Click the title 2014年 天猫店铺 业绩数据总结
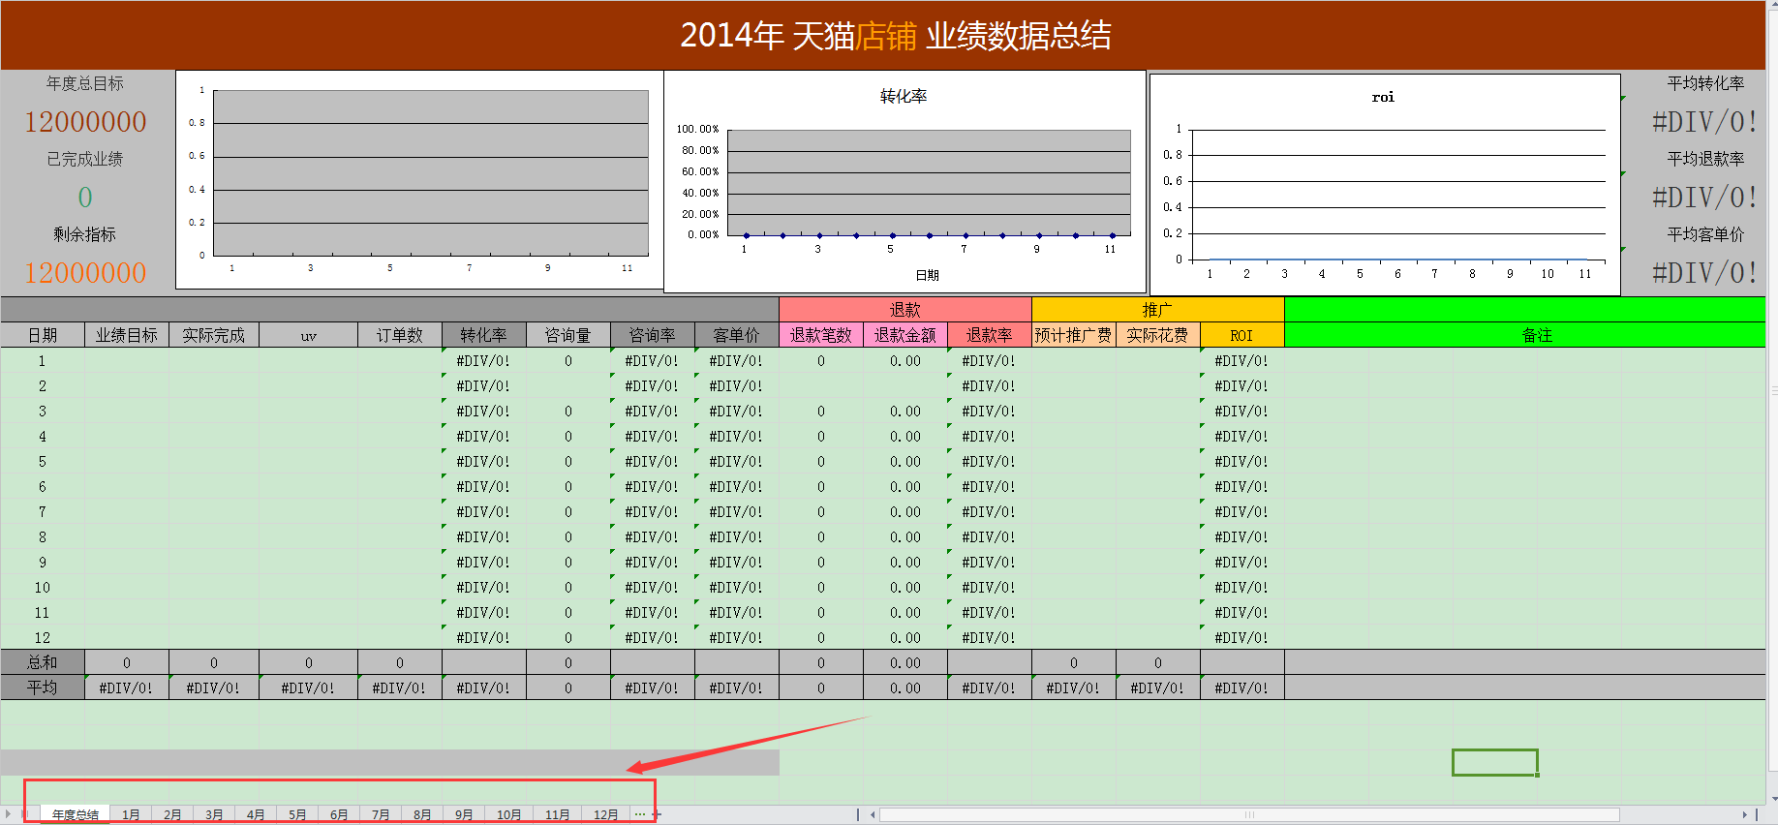1778x825 pixels. click(896, 36)
